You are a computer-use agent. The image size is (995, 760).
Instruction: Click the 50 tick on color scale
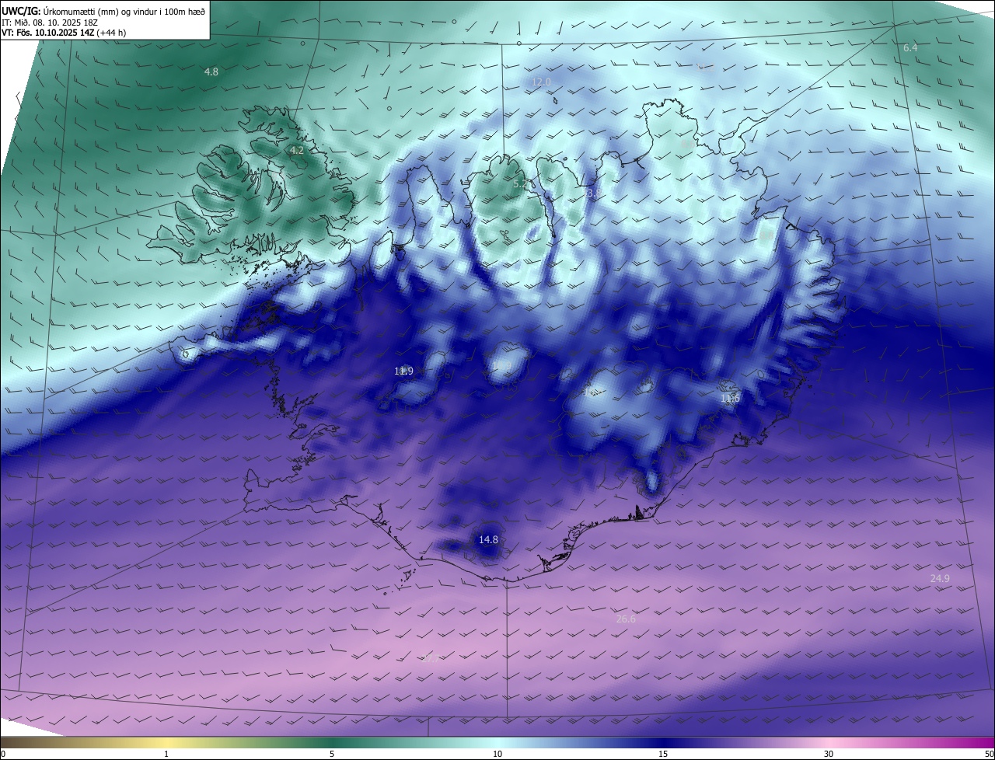click(989, 754)
